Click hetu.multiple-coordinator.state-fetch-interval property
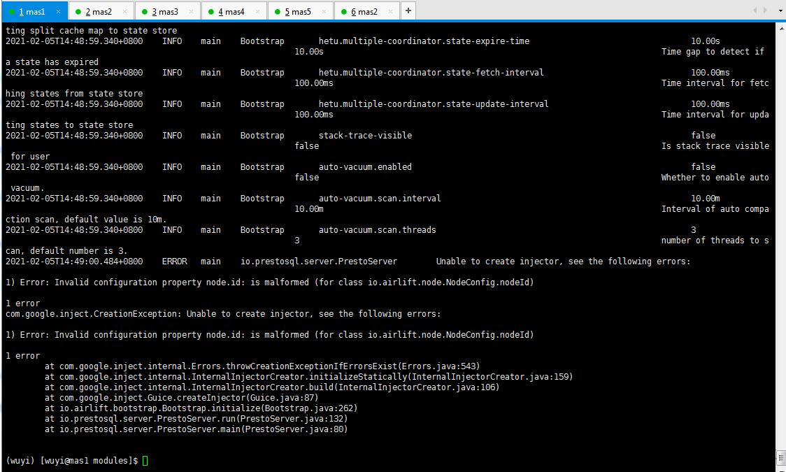 431,73
